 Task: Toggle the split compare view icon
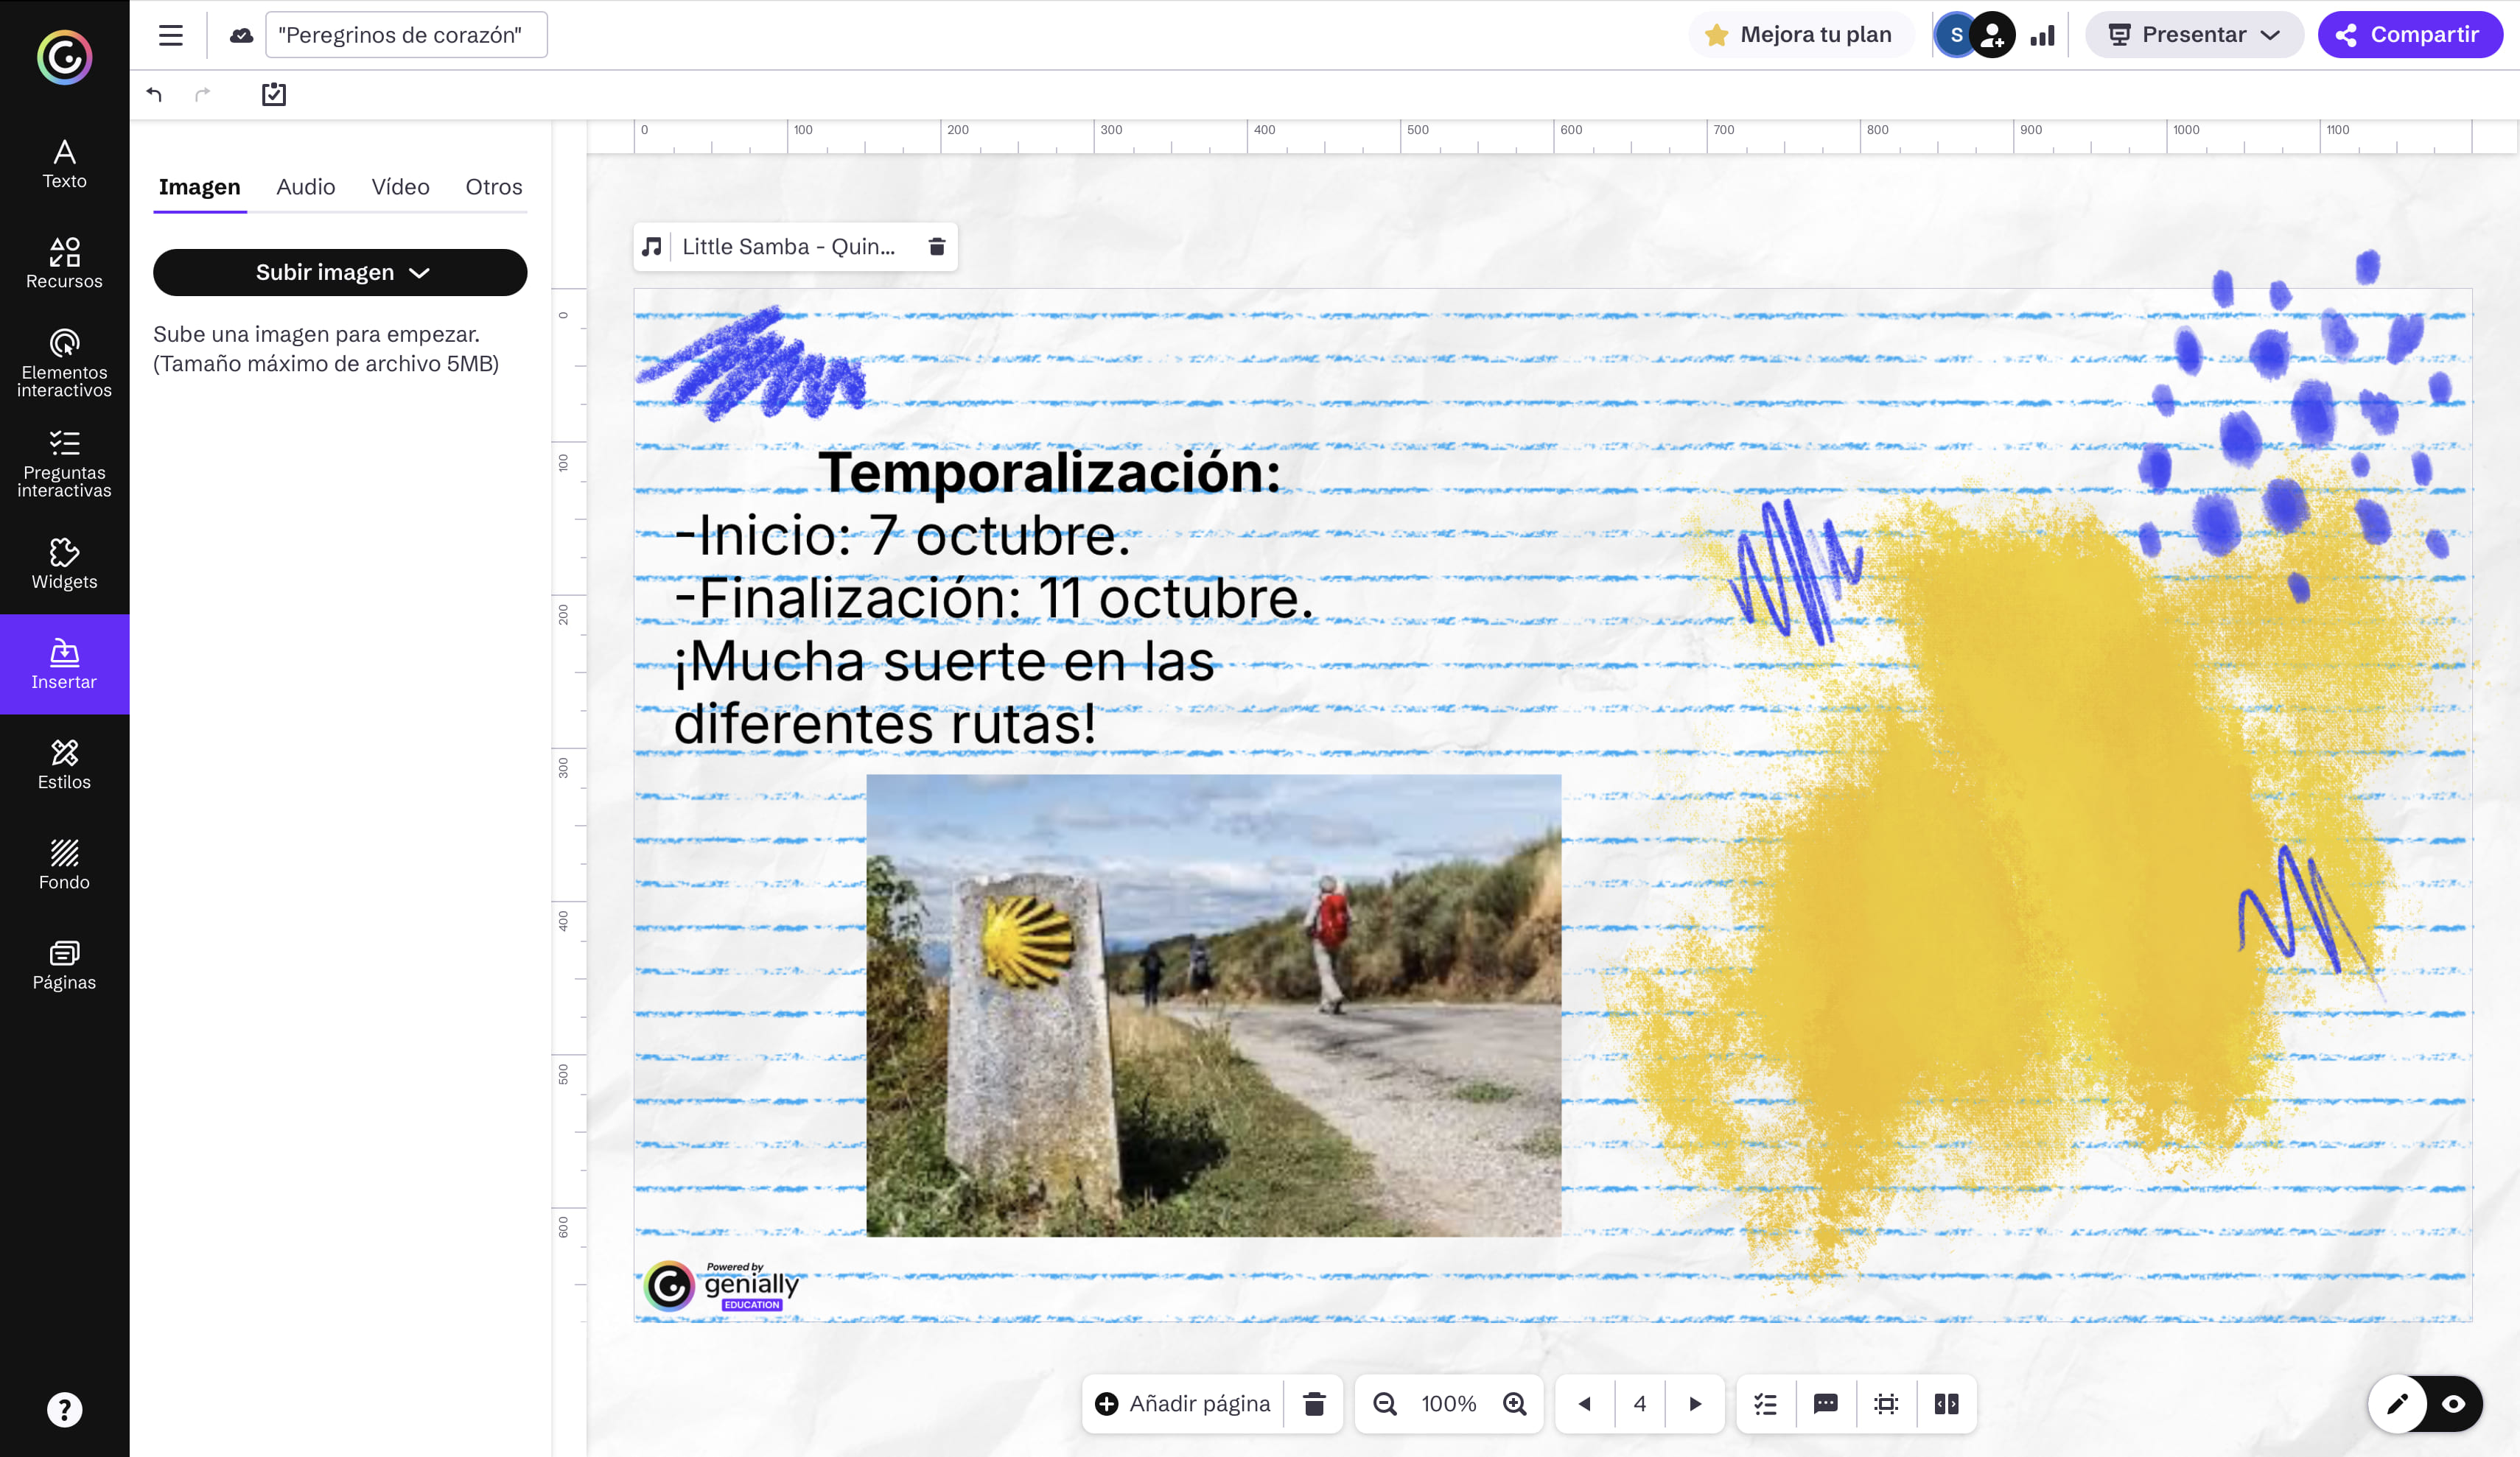pos(1946,1404)
